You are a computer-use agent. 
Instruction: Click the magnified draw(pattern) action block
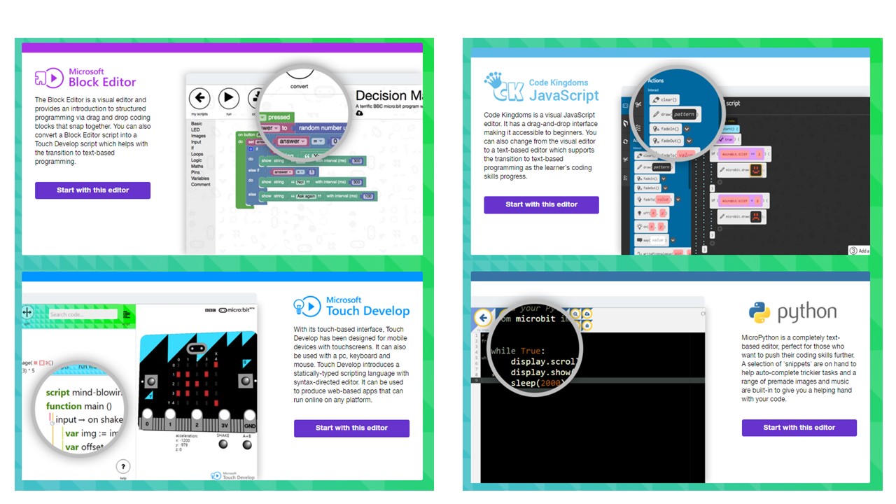pyautogui.click(x=675, y=114)
